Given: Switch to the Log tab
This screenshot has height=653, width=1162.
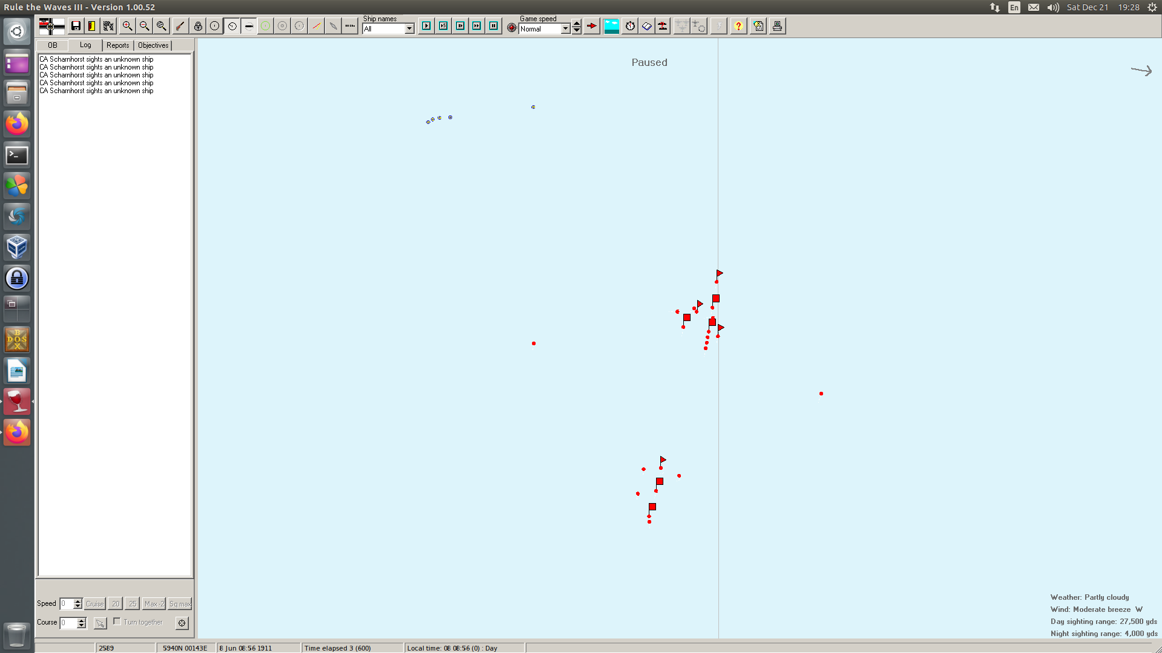Looking at the screenshot, I should [85, 45].
